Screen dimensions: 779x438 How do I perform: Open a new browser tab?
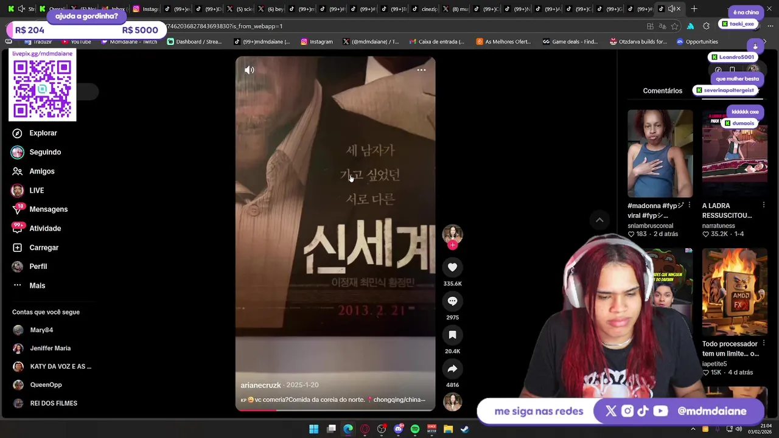coord(694,9)
